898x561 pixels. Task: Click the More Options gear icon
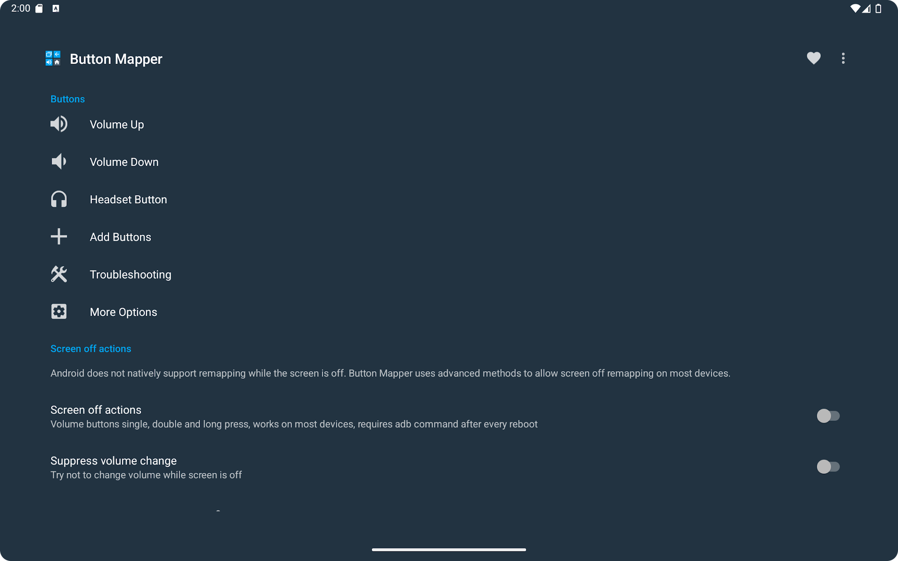(x=59, y=312)
